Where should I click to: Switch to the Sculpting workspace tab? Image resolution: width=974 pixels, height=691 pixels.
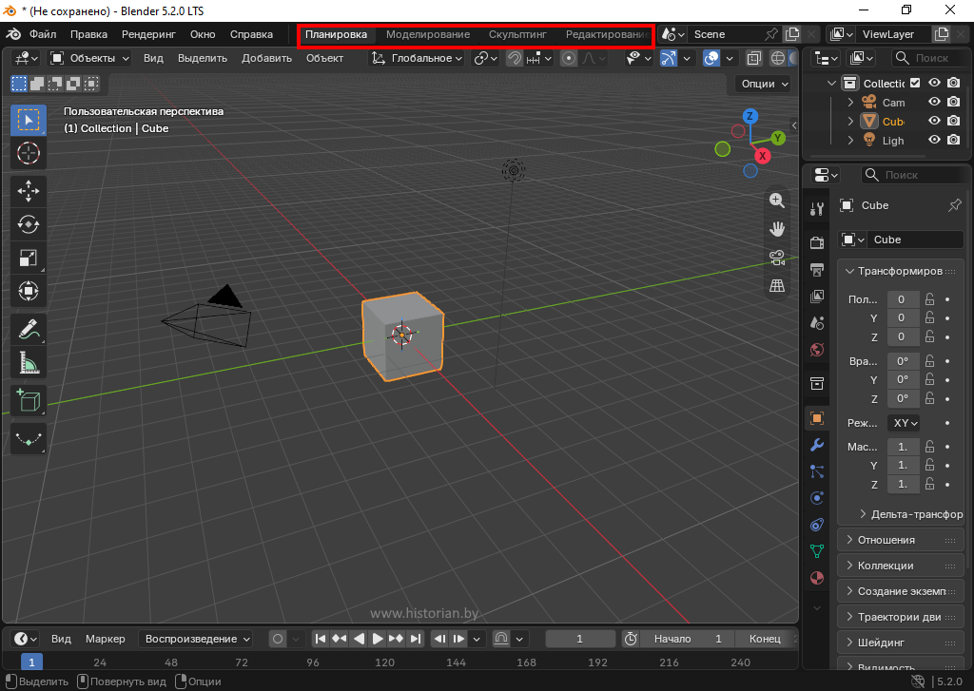pos(517,34)
